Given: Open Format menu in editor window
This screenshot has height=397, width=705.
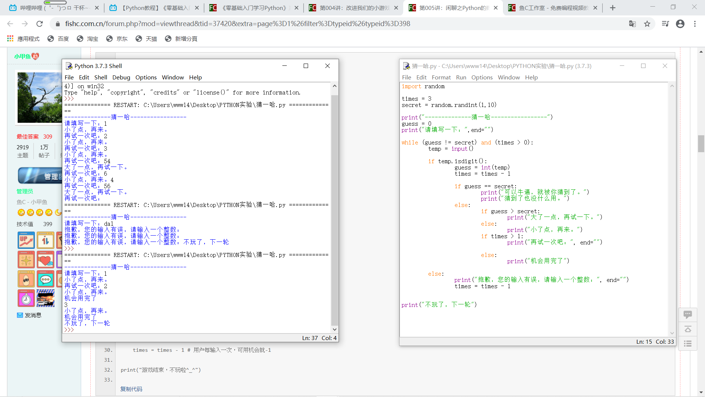Looking at the screenshot, I should [441, 77].
